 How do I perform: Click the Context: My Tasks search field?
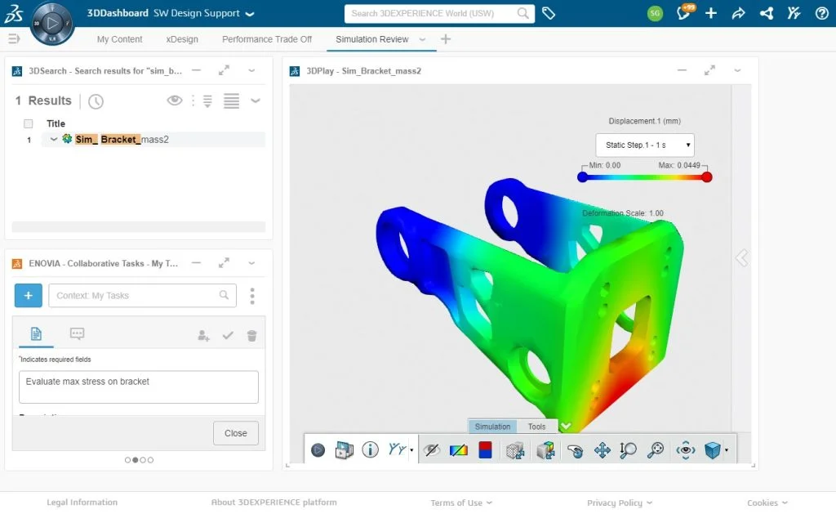[142, 296]
